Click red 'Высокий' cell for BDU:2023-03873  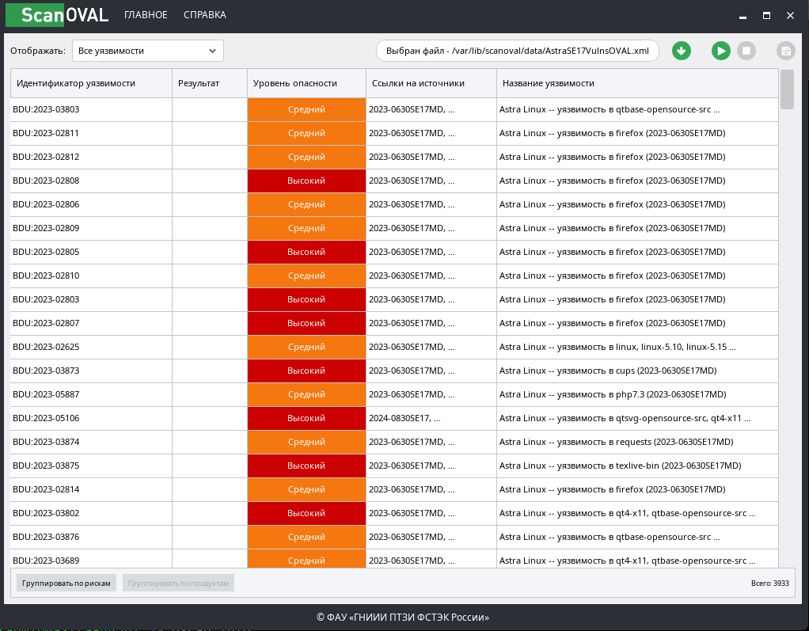point(306,371)
